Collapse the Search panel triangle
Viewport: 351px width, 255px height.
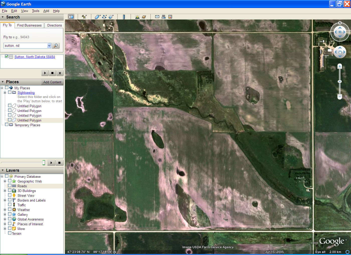[3, 17]
